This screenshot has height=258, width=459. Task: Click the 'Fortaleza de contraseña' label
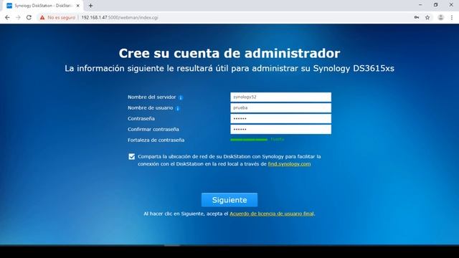[156, 140]
